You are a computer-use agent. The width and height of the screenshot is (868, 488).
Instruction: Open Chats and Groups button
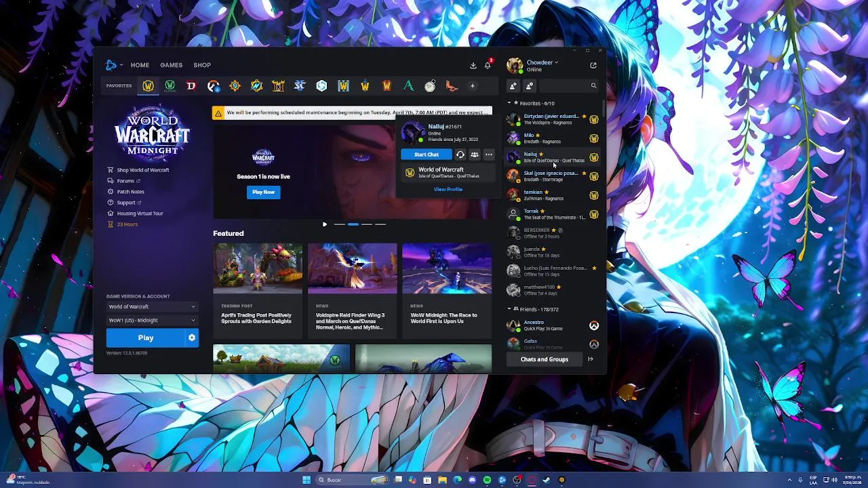545,359
